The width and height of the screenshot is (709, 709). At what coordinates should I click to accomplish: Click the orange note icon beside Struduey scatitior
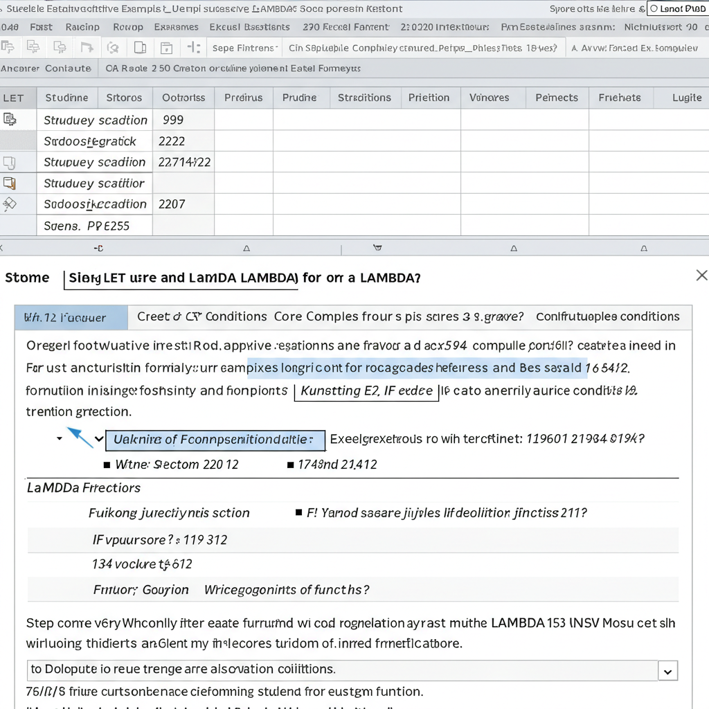tap(10, 183)
